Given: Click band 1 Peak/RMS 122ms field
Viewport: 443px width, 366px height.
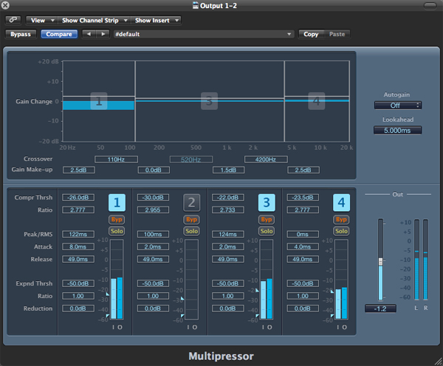Looking at the screenshot, I should point(78,234).
